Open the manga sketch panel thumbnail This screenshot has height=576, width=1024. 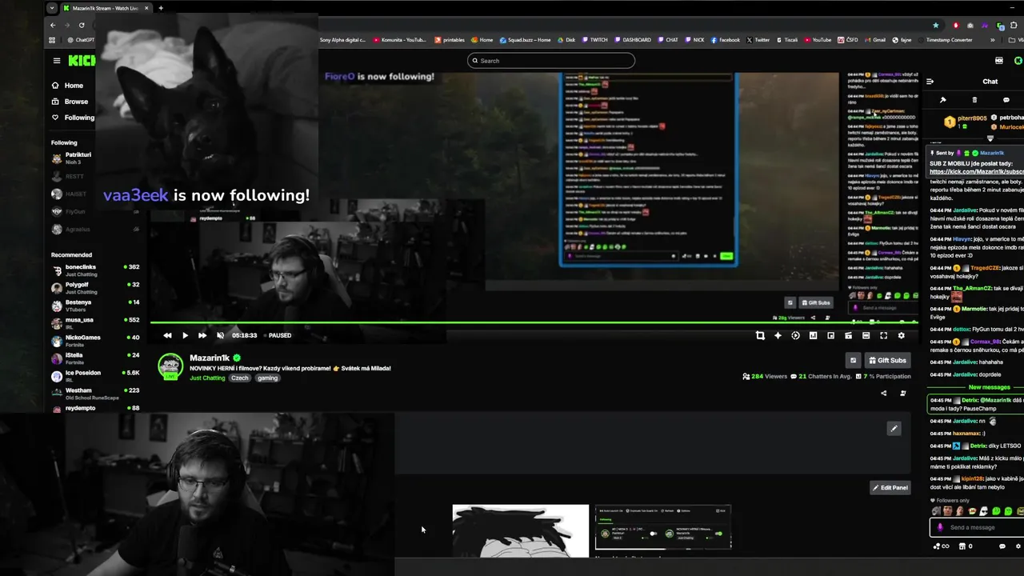(520, 530)
